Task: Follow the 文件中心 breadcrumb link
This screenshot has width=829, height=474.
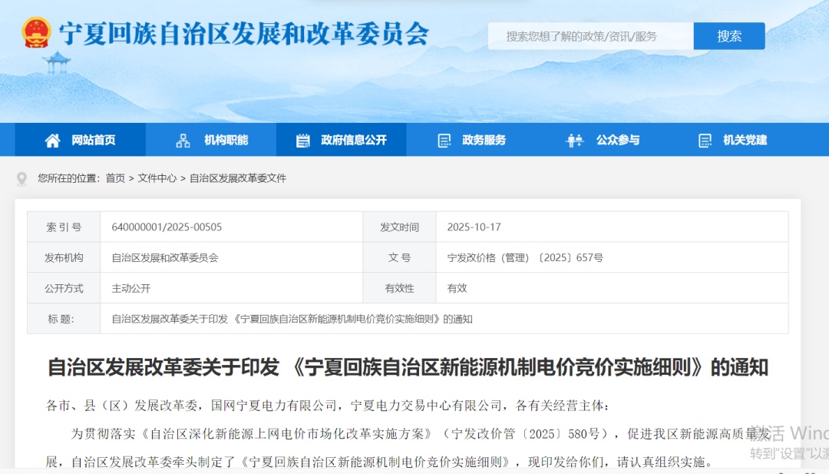Action: [x=157, y=178]
